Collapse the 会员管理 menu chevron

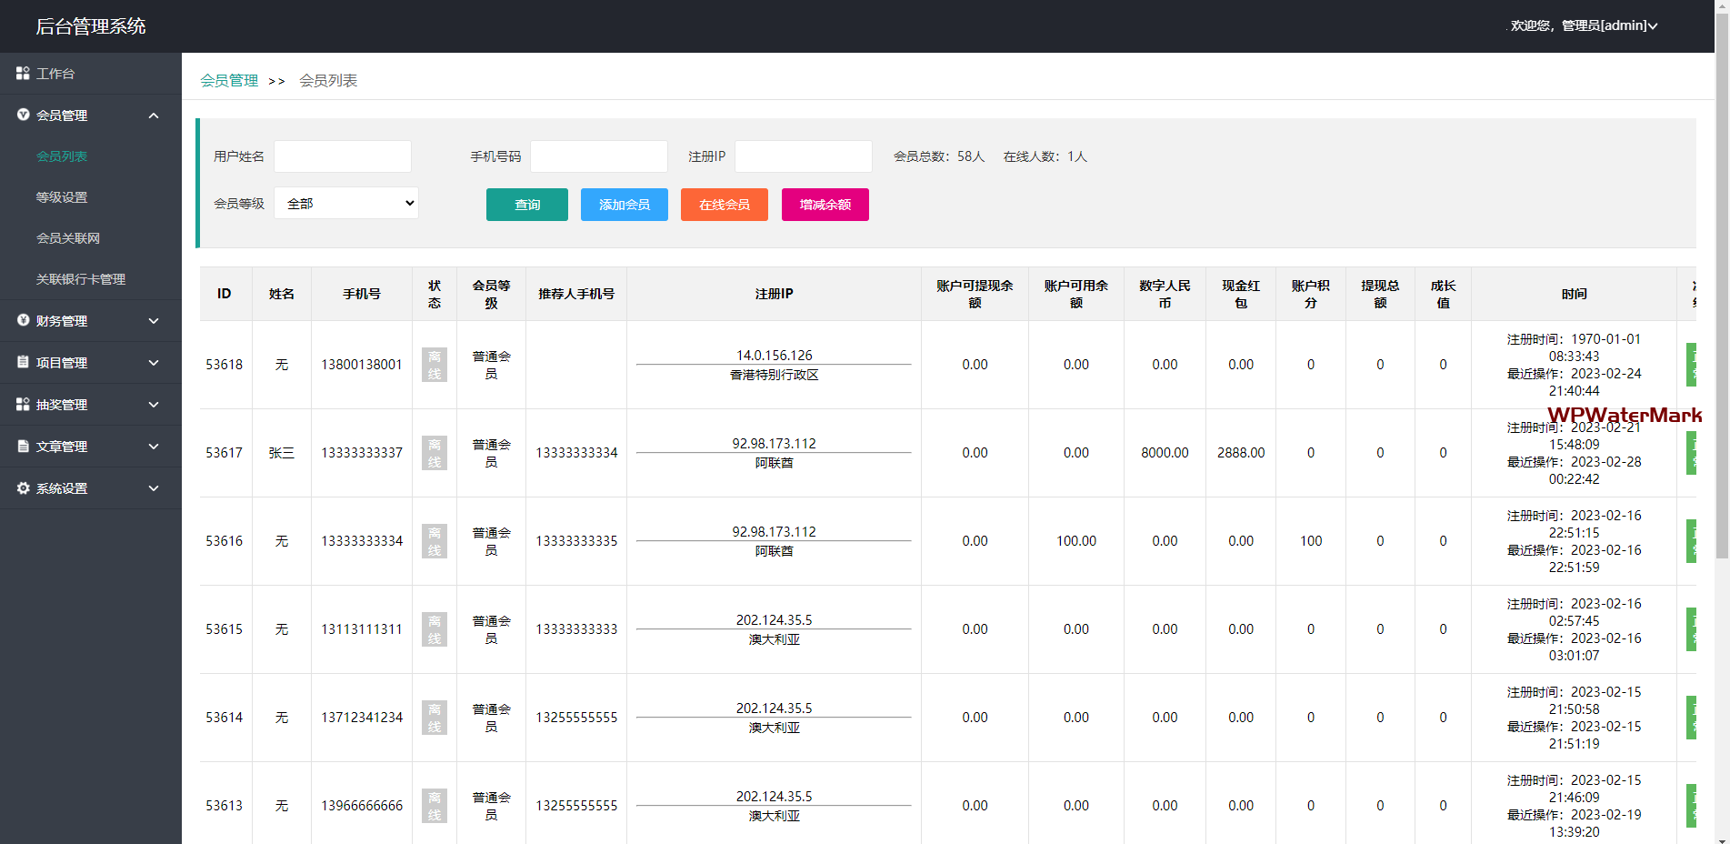154,116
